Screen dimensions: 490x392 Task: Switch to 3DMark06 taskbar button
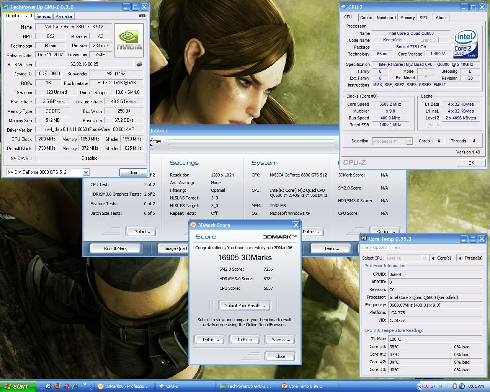[124, 386]
